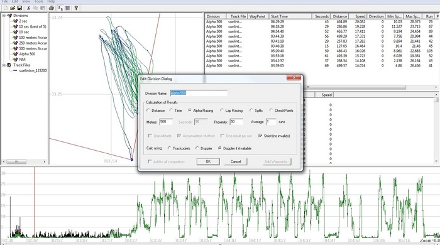This screenshot has height=245, width=440.
Task: Choose the Doppler calculation radio button
Action: [x=197, y=148]
